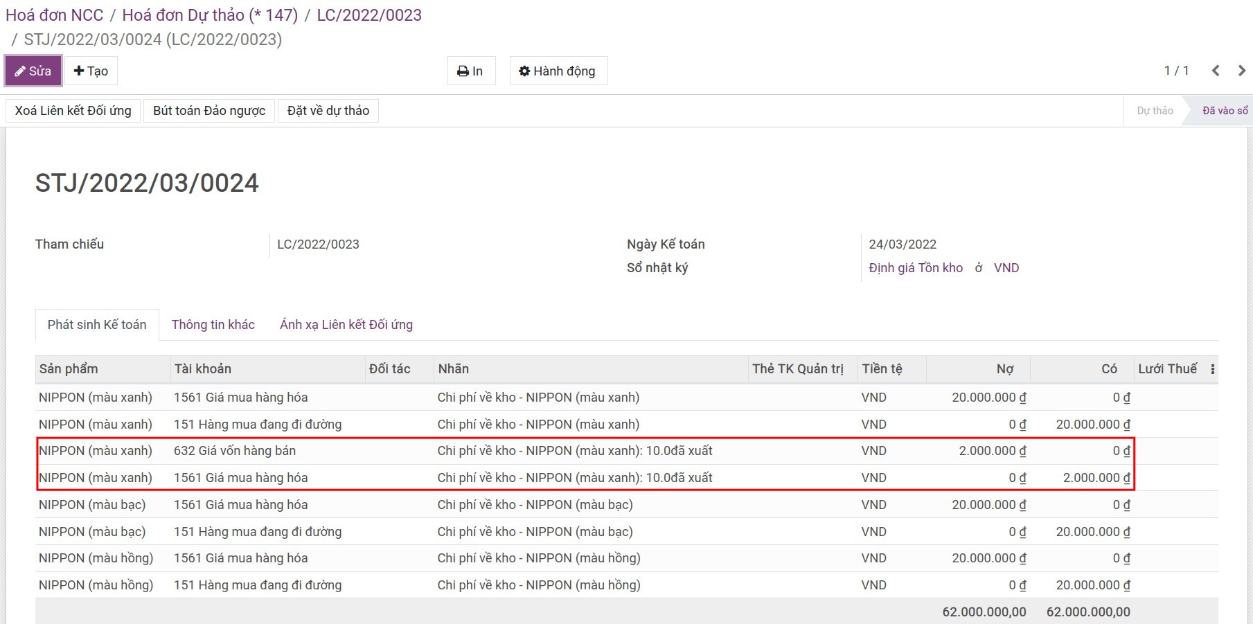Click Đặt về dự thảo button
This screenshot has height=624, width=1253.
(328, 111)
